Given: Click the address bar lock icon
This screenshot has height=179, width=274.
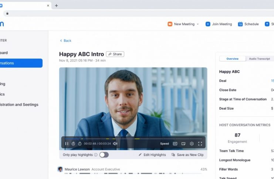Looking at the screenshot, I should (7, 13).
